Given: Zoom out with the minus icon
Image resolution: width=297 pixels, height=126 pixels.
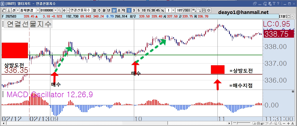Looking at the screenshot, I should [x=284, y=123].
